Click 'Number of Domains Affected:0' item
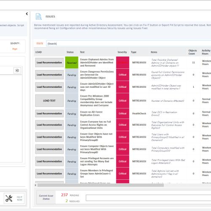The width and height of the screenshot is (211, 211). [168, 101]
